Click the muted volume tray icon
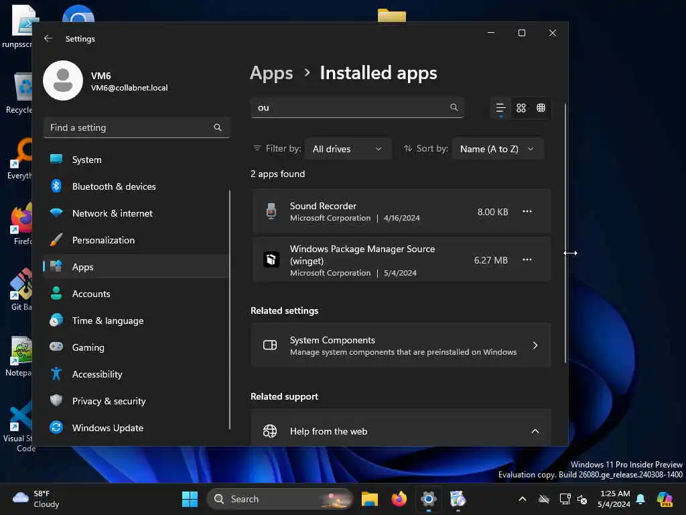The height and width of the screenshot is (515, 686). coord(582,499)
